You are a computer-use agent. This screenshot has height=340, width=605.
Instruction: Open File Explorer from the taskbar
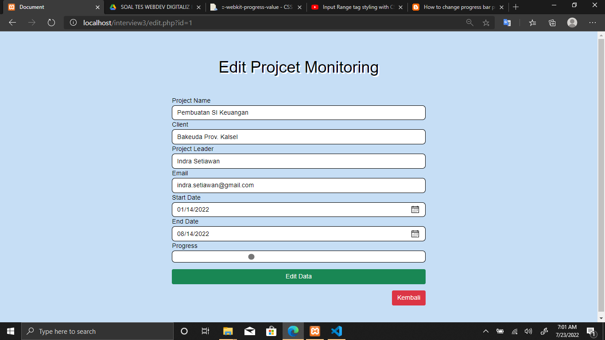click(228, 331)
